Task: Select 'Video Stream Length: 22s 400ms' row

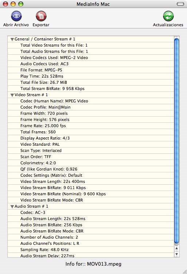Action: pos(91,181)
